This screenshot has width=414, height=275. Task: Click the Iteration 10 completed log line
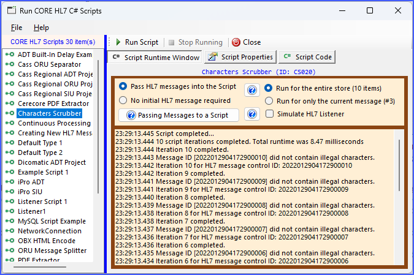[x=172, y=149]
